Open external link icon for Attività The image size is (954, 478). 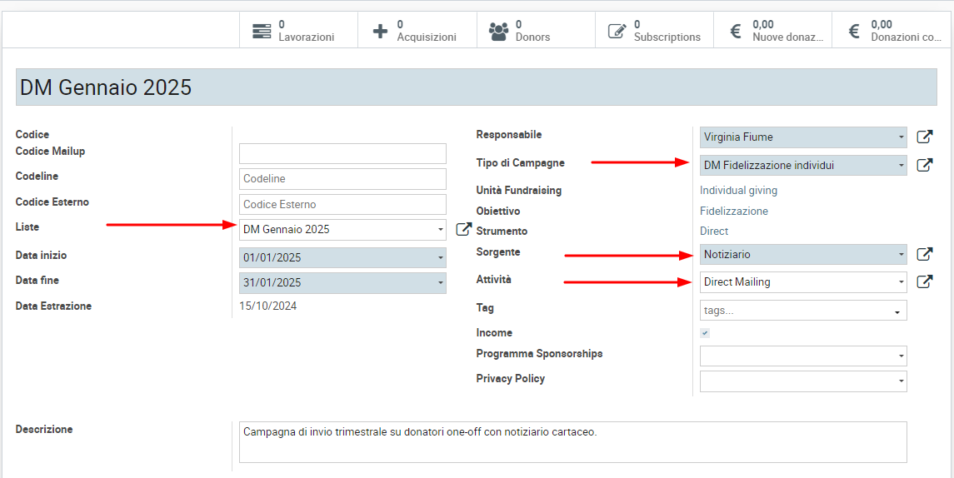pos(924,281)
